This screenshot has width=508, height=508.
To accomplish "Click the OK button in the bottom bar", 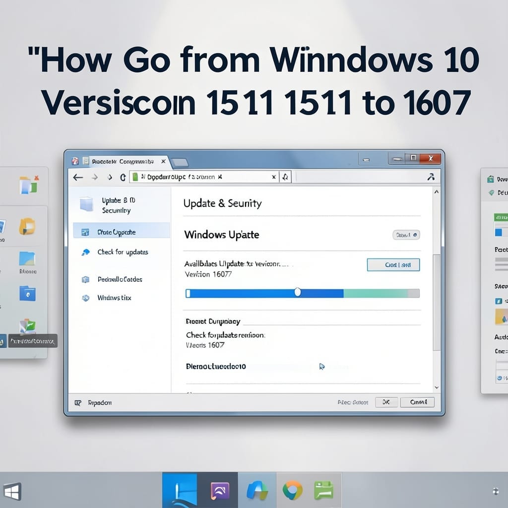I will click(386, 402).
